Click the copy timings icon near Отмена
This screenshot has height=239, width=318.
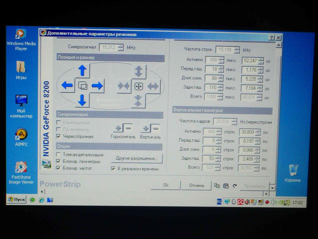[217, 186]
